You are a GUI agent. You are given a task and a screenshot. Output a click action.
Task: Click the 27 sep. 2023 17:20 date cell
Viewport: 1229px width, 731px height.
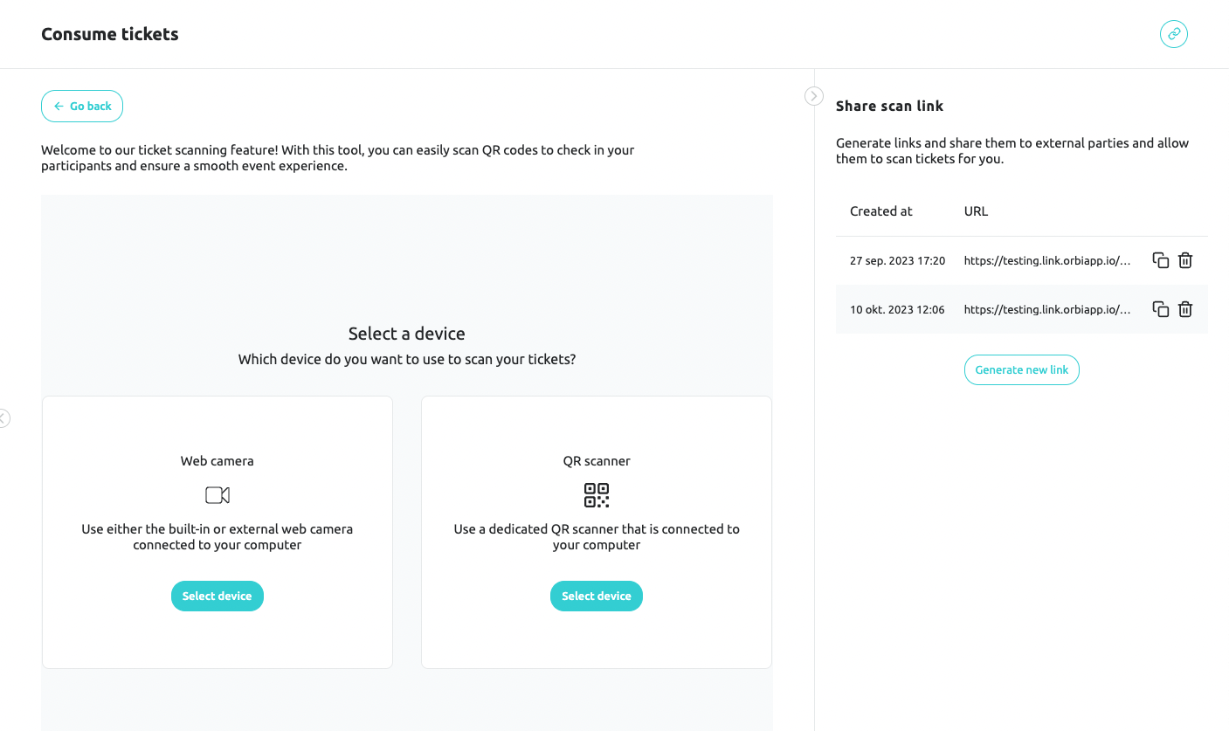point(897,260)
